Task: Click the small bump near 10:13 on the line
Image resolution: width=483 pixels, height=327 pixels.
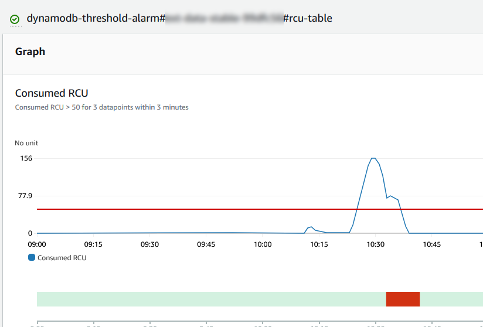Action: pyautogui.click(x=311, y=227)
